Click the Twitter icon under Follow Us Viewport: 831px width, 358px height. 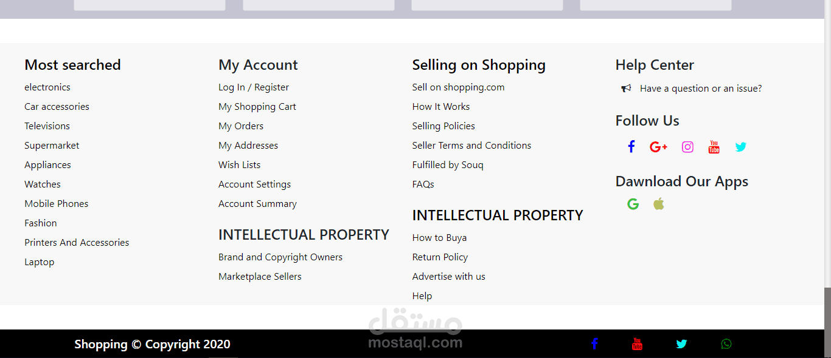pos(740,147)
